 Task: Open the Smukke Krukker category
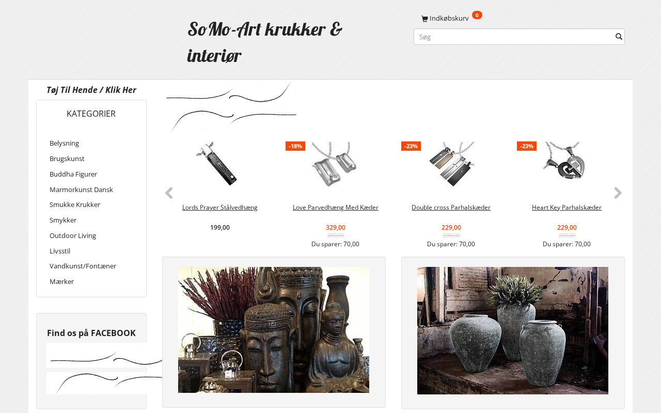click(x=75, y=204)
